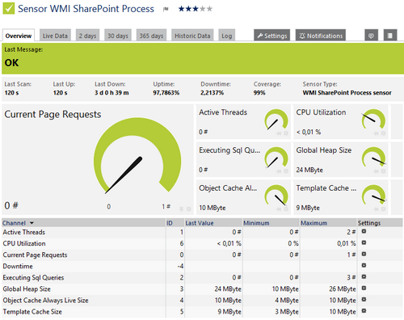Viewport: 404px width, 320px height.
Task: Set priority to five stars
Action: coord(209,9)
